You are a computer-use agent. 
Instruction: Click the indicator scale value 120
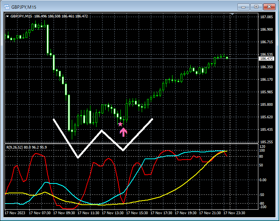[262, 146]
